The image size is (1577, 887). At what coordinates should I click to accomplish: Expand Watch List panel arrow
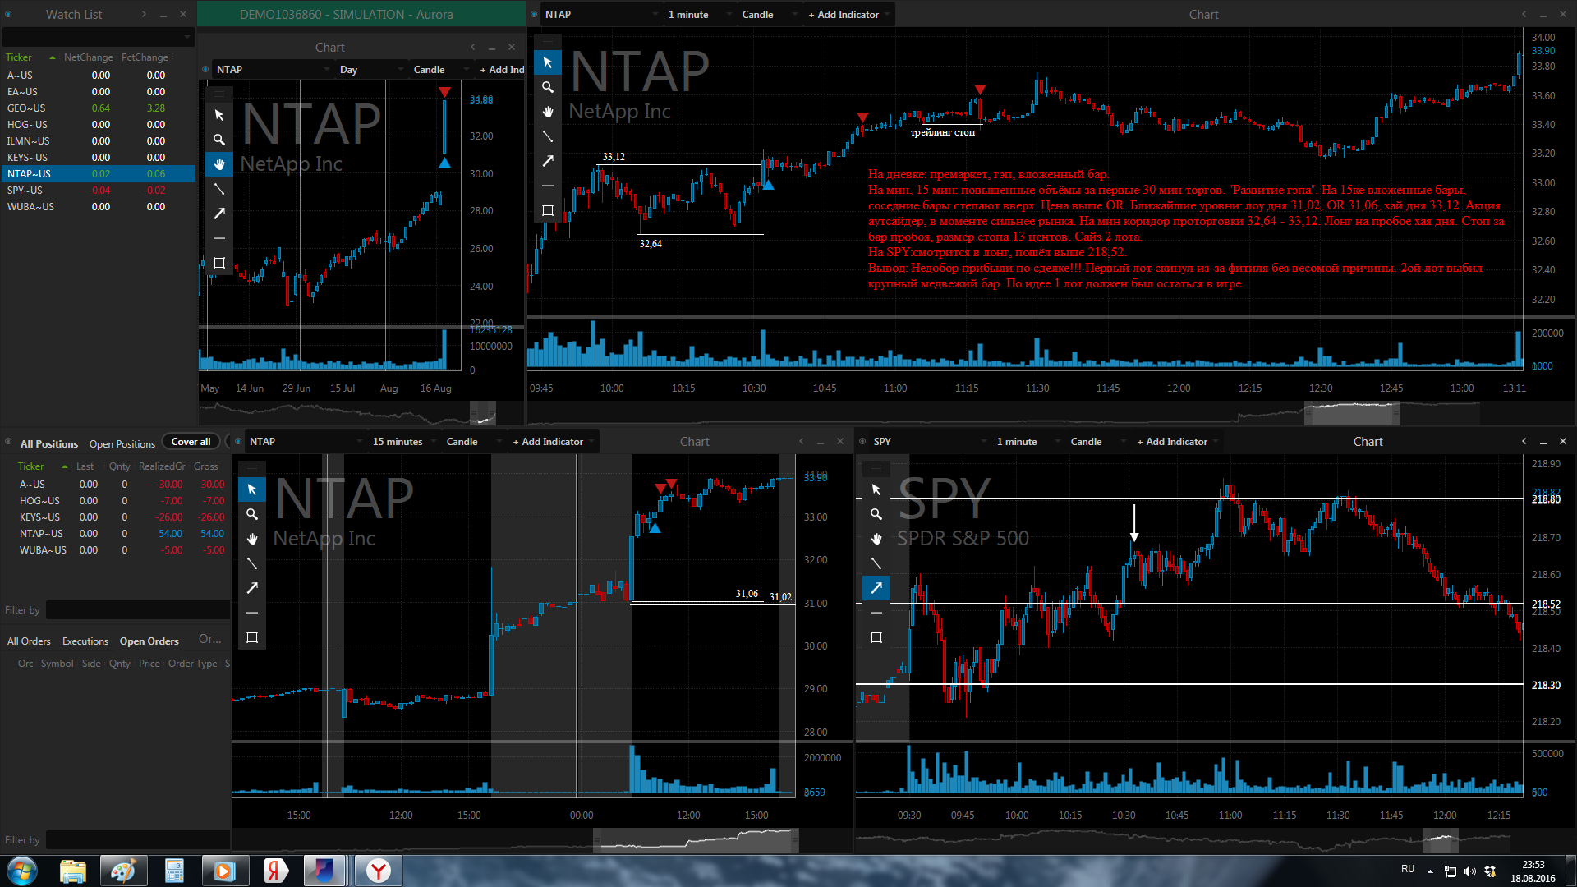[x=144, y=14]
